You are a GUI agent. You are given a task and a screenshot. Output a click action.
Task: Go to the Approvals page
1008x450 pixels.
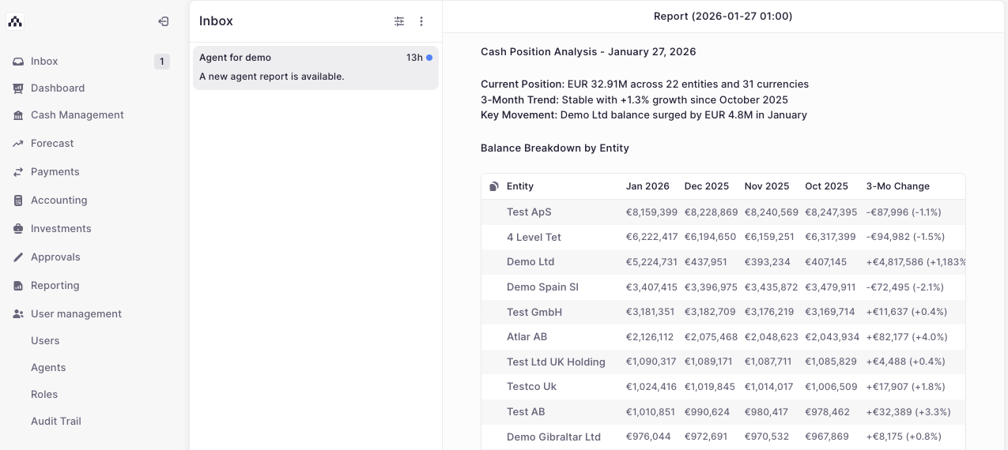click(55, 257)
